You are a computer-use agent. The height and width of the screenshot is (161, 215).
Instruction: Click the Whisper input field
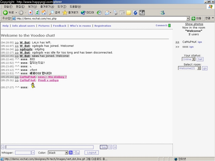point(23,153)
